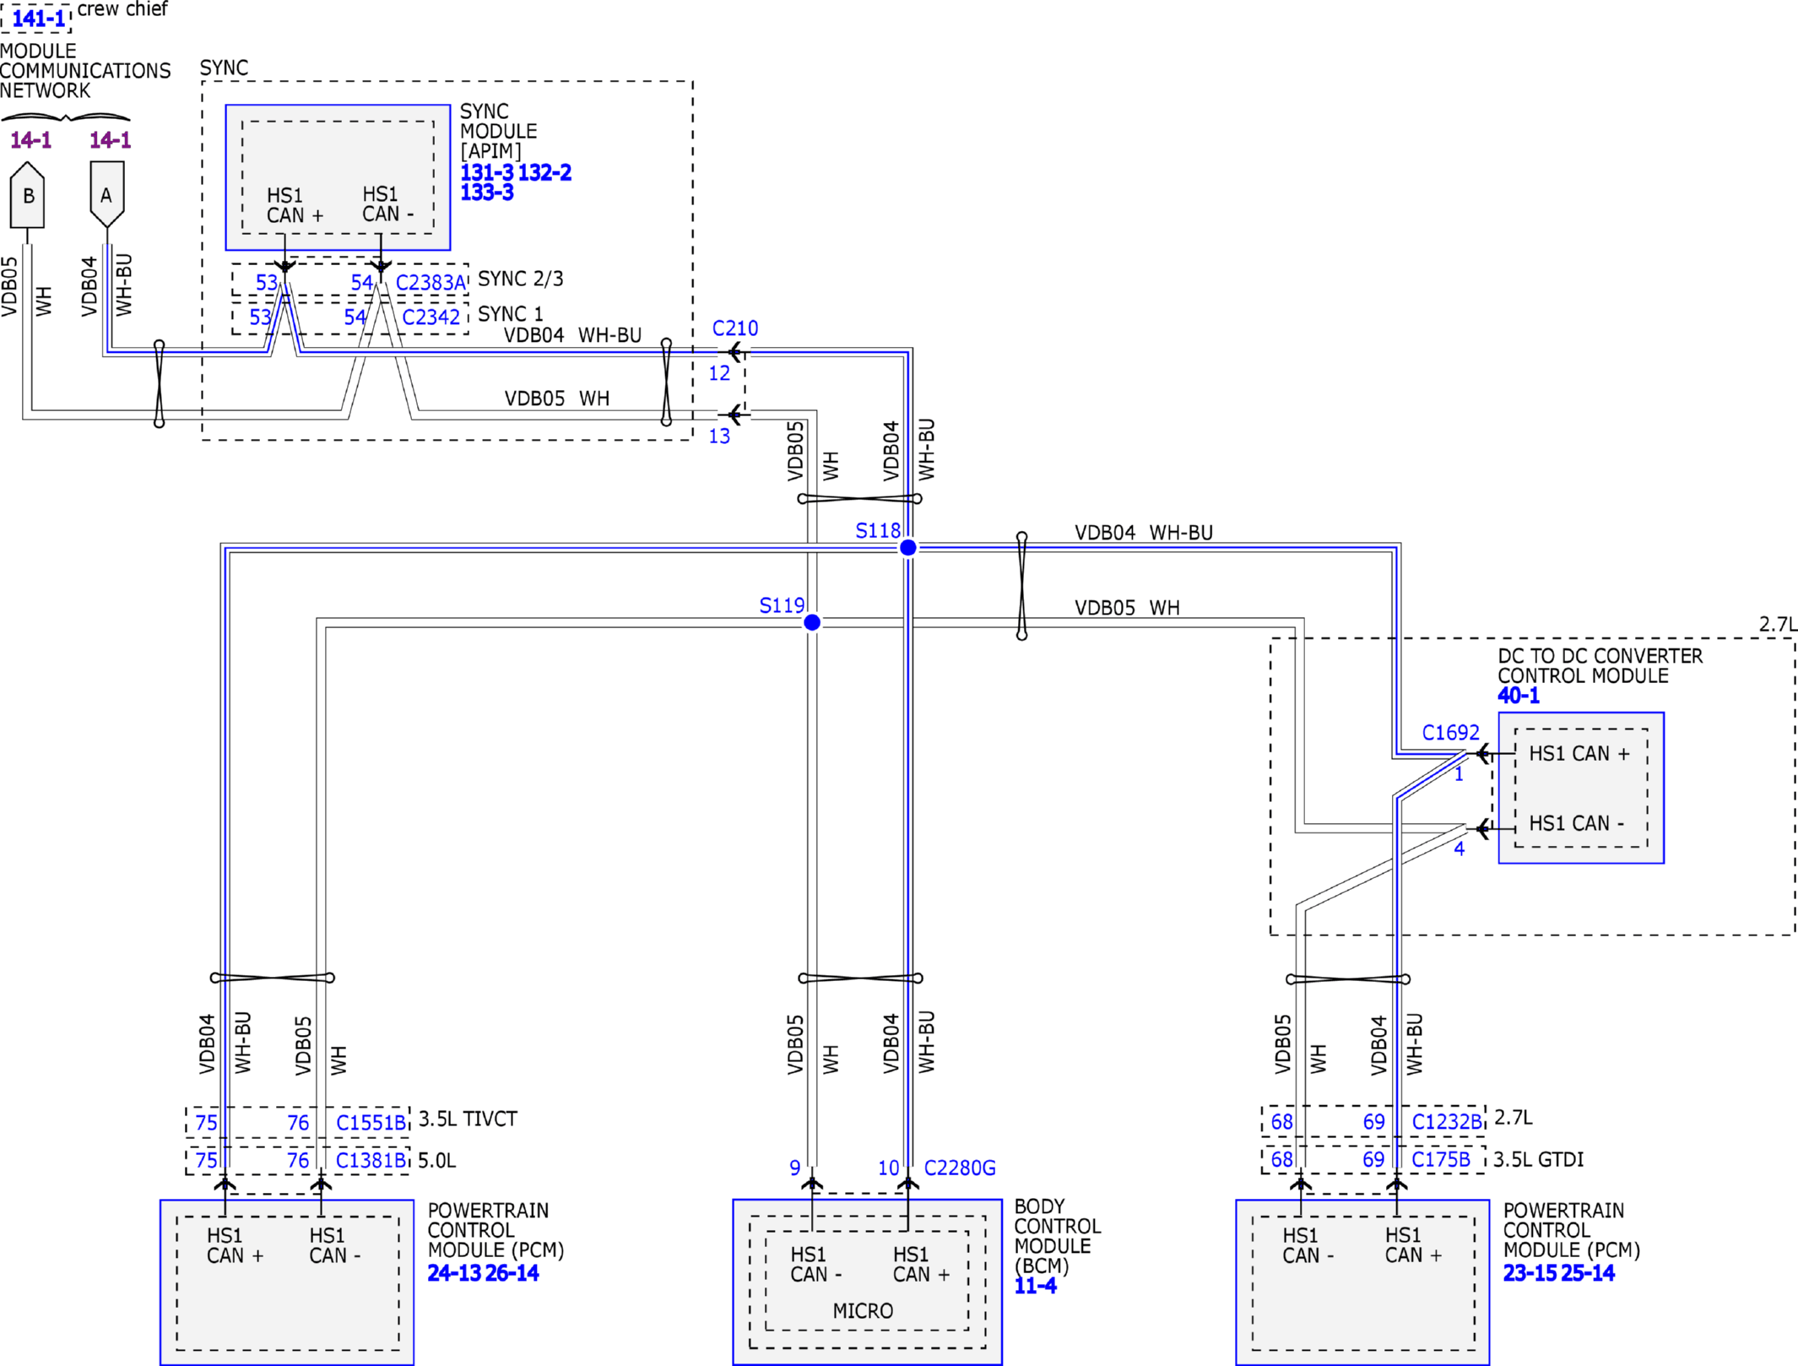
Task: Click the off-page connector B symbol
Action: coord(27,196)
